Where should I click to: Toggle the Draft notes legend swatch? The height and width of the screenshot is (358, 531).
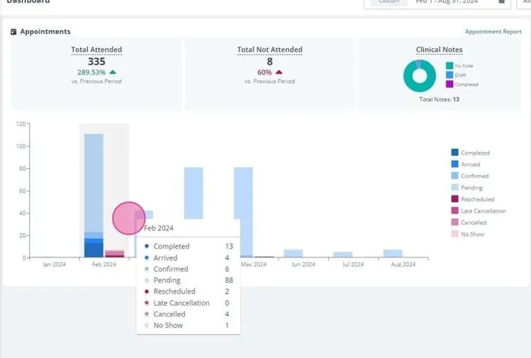[x=449, y=74]
